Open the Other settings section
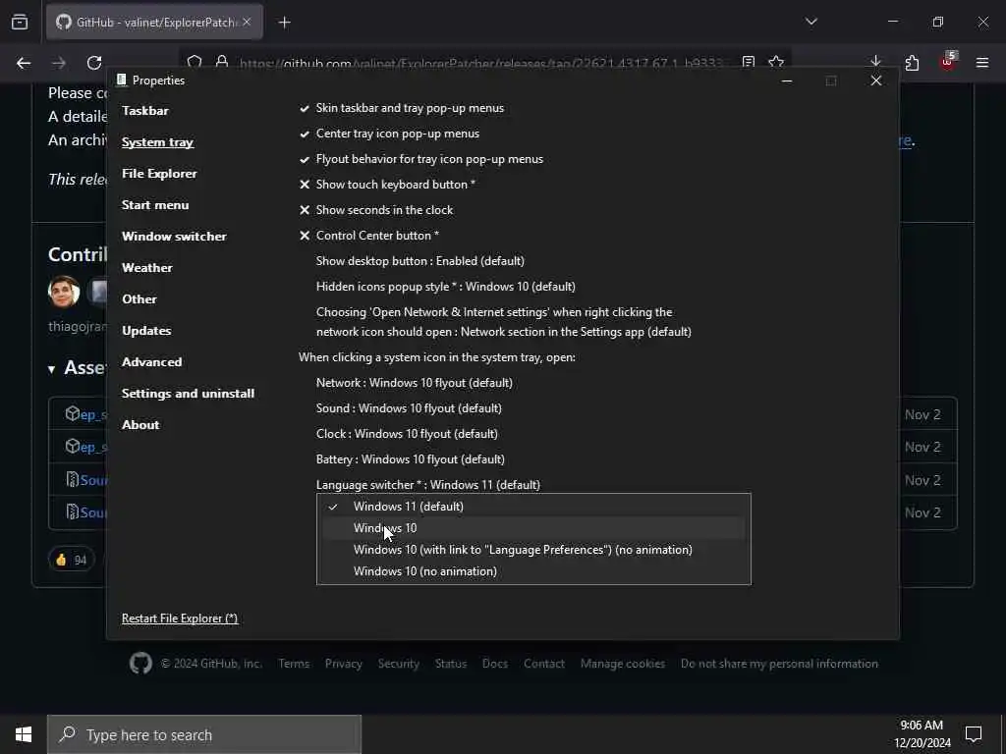1006x754 pixels. click(x=140, y=298)
